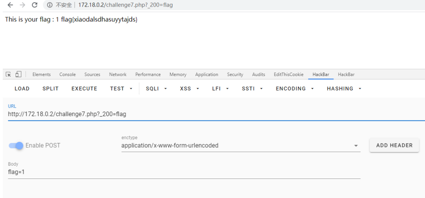Click the Body field containing flag=1

coord(184,172)
